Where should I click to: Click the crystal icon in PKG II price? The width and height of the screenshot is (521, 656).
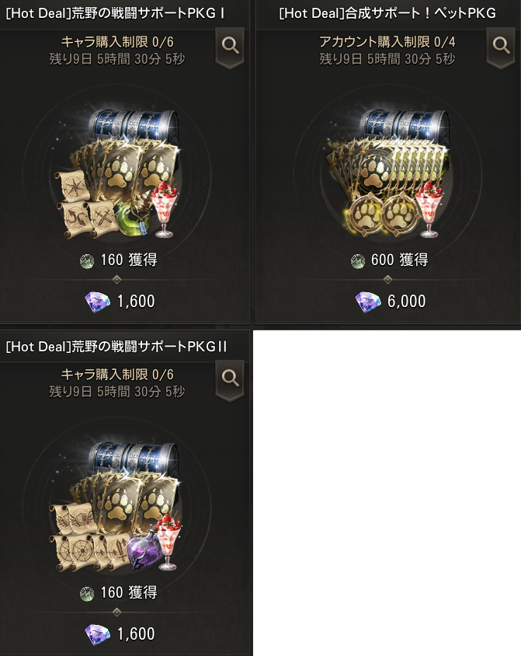[x=97, y=634]
